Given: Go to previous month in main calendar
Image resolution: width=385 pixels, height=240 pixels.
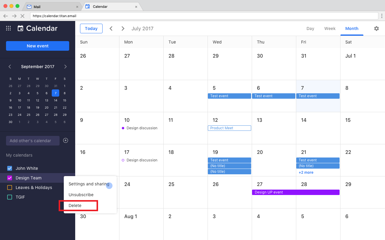Looking at the screenshot, I should [x=111, y=28].
